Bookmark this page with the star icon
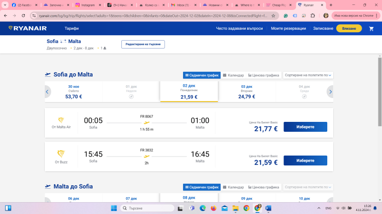The height and width of the screenshot is (214, 382). 273,15
